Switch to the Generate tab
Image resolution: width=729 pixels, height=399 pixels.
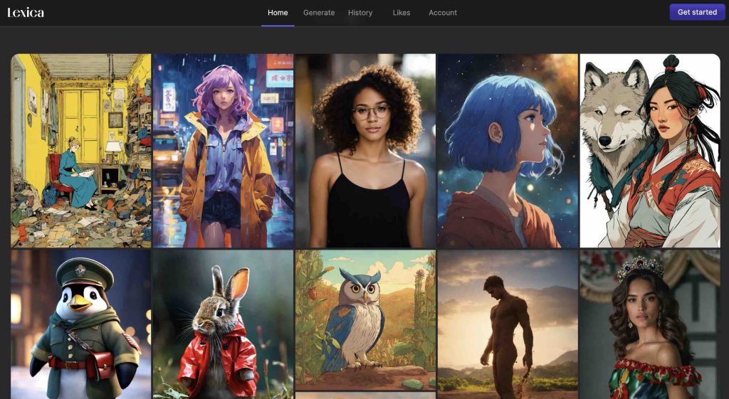click(319, 13)
